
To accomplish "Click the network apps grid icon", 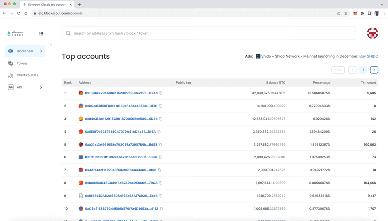I will coord(41,34).
